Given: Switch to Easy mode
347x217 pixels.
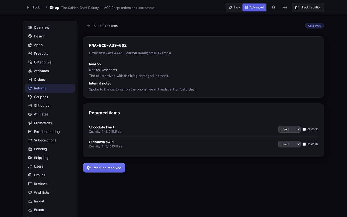Looking at the screenshot, I should (x=234, y=8).
